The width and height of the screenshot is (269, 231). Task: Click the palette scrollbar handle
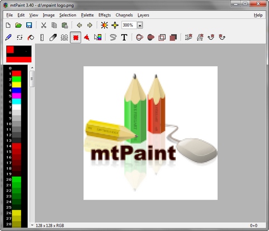click(32, 79)
